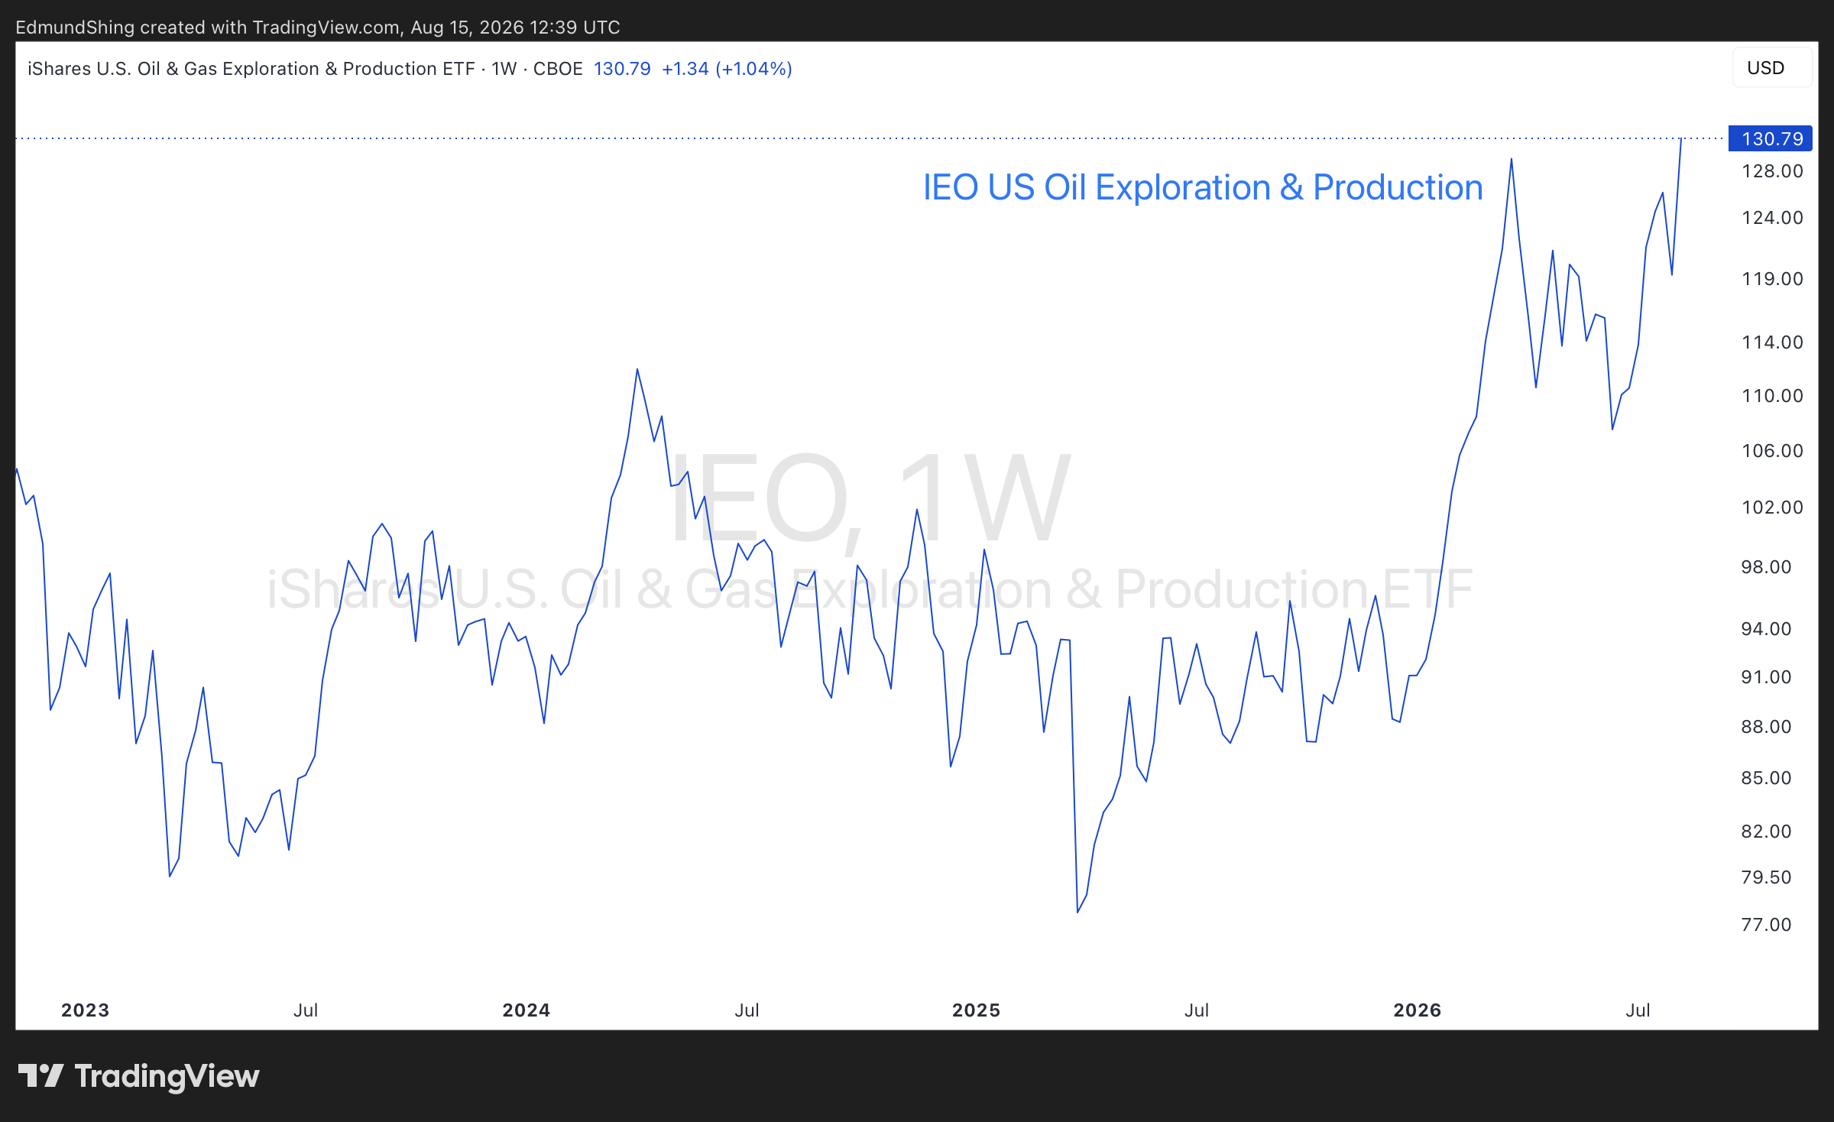Click the 114.00 price axis label
1834x1122 pixels.
[x=1772, y=342]
